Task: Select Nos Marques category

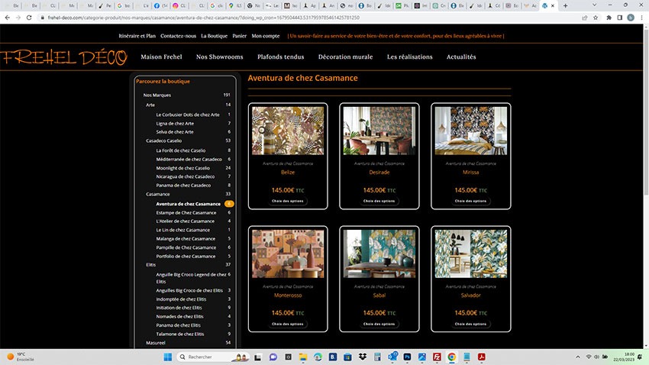Action: (157, 95)
